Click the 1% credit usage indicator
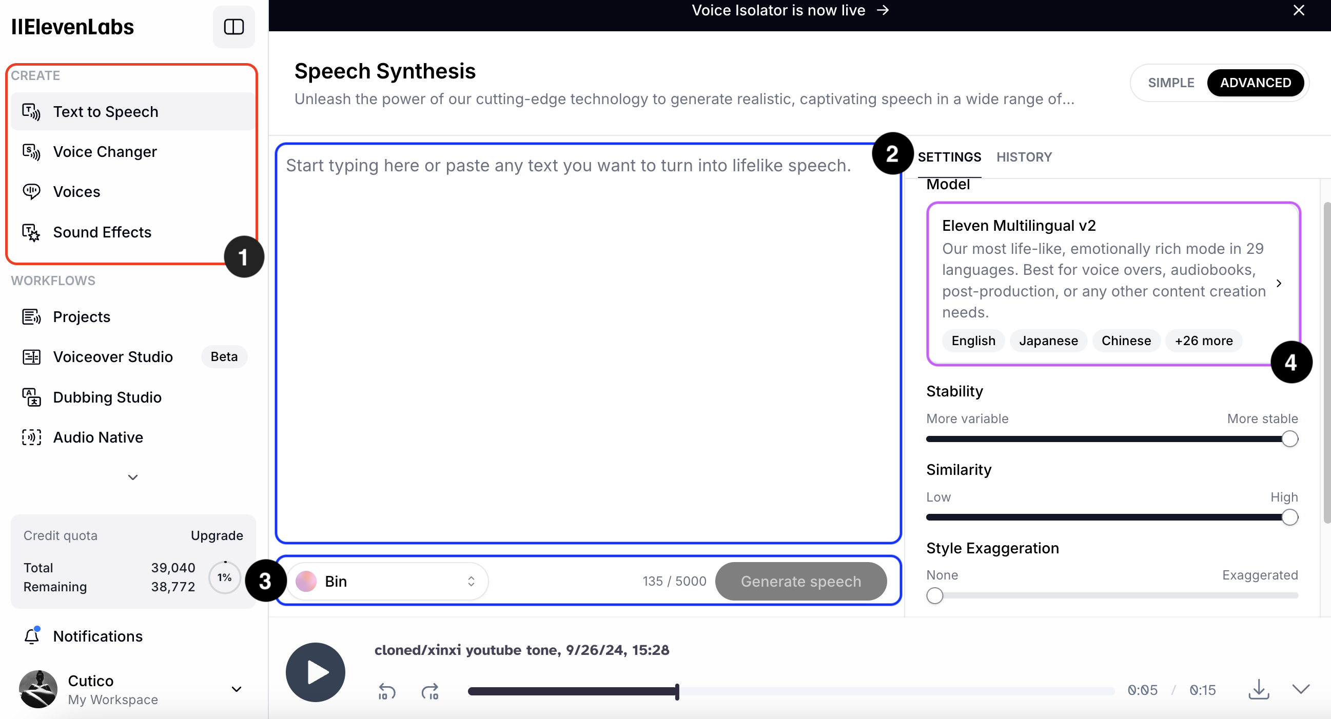1331x719 pixels. coord(224,577)
